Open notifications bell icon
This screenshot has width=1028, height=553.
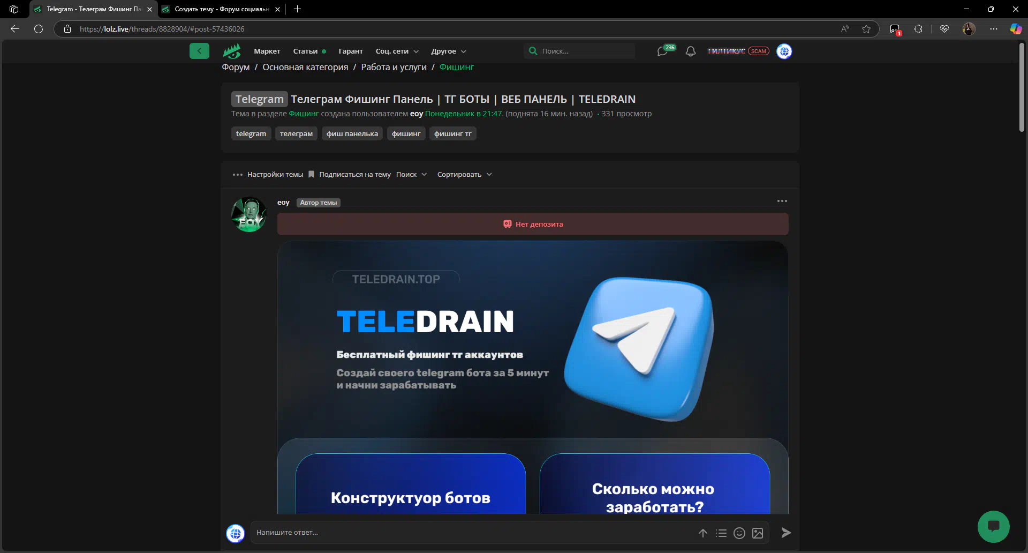coord(691,51)
